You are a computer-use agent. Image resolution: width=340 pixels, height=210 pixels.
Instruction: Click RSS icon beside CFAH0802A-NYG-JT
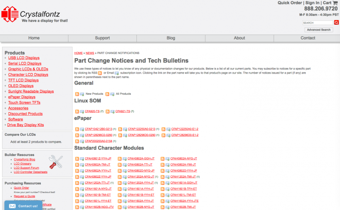click(x=162, y=159)
